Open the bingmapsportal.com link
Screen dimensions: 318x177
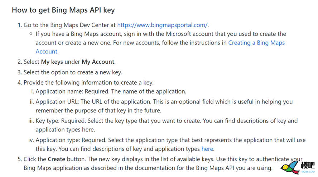(162, 25)
